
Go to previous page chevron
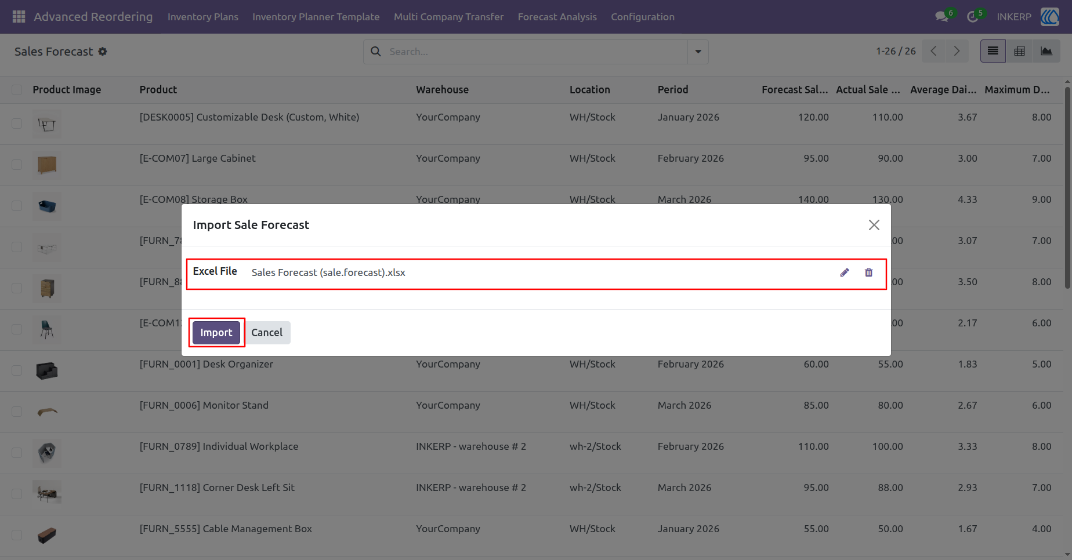[x=933, y=52]
